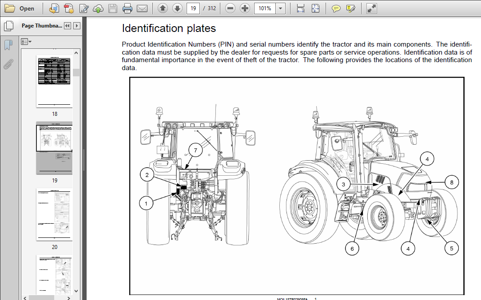This screenshot has width=481, height=300.
Task: Click thumbnail horizontal scroll left arrow
Action: pos(25,298)
